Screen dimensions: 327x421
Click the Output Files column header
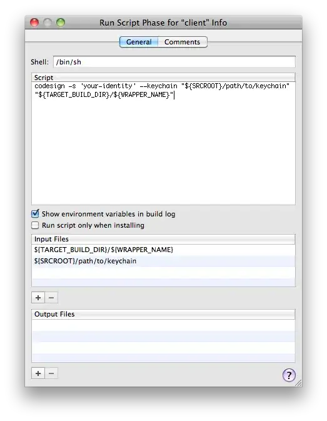point(163,314)
